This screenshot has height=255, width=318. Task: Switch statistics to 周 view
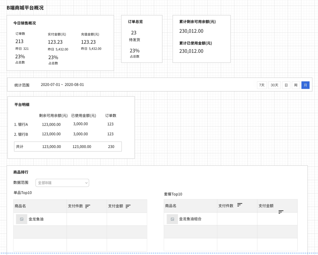tap(296, 85)
